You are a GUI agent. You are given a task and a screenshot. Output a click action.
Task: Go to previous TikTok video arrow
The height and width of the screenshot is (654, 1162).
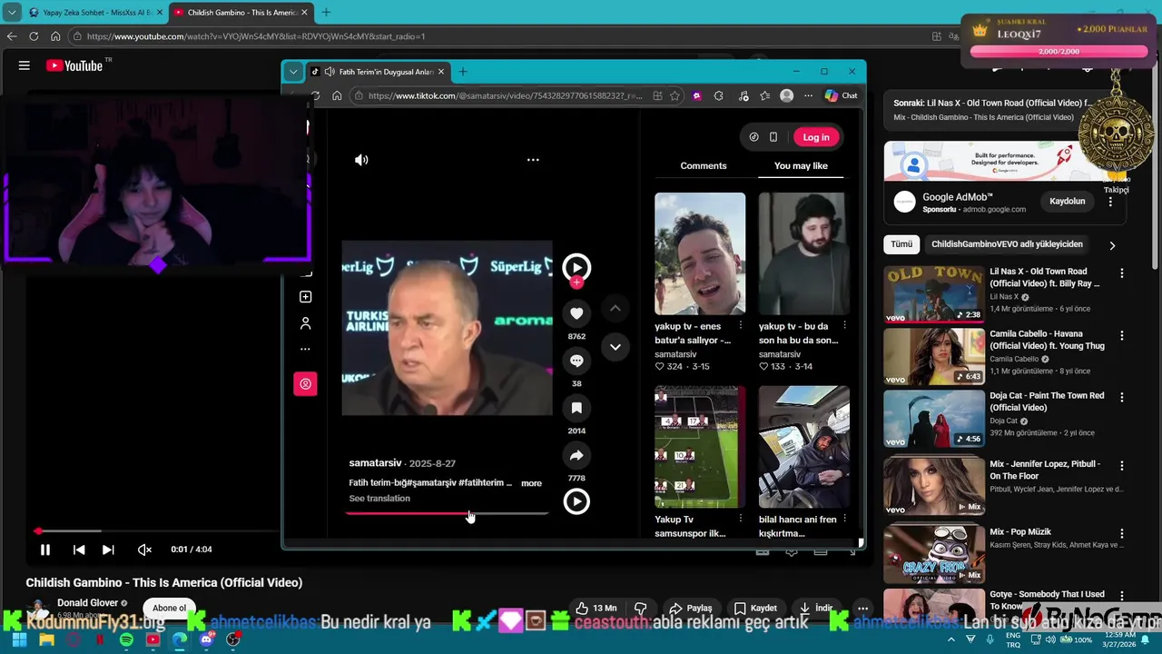pos(615,309)
